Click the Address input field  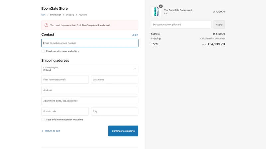tap(90, 90)
